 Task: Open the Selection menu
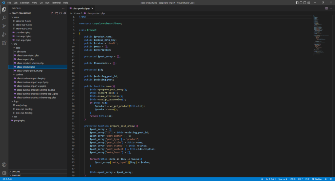click(25, 3)
